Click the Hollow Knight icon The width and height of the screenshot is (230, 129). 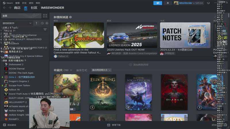(6, 111)
